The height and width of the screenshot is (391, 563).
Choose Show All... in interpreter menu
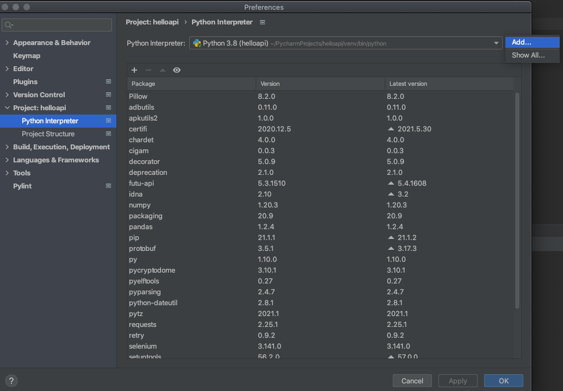point(528,55)
